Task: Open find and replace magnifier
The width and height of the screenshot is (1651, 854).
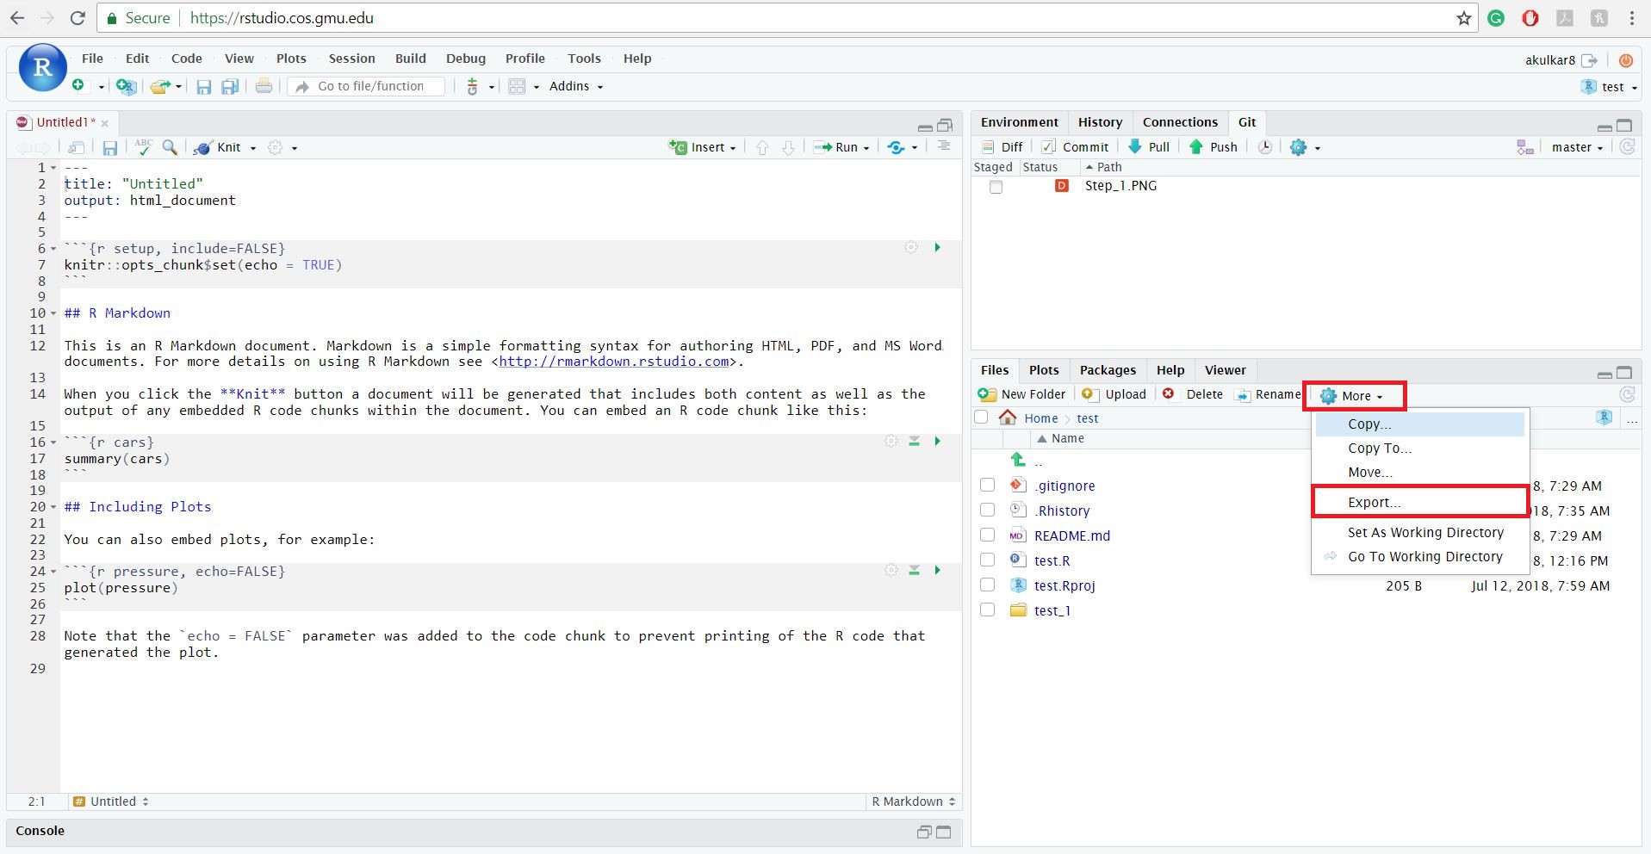Action: tap(170, 147)
